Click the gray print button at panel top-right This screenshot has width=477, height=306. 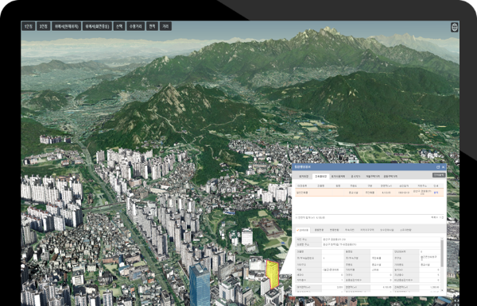[439, 175]
